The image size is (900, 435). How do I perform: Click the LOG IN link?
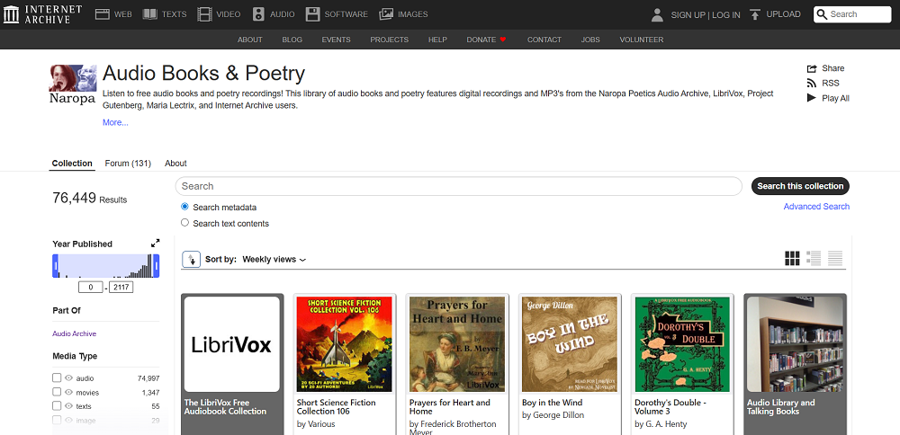726,15
